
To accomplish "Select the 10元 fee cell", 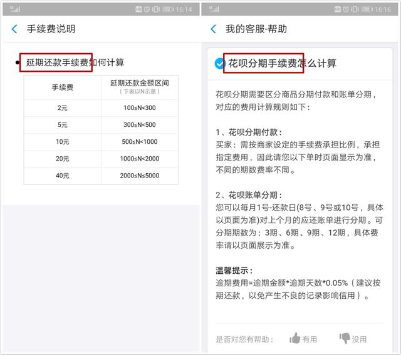I will [x=63, y=142].
